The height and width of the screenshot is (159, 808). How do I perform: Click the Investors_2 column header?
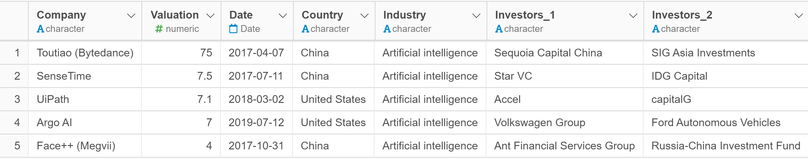click(x=726, y=21)
